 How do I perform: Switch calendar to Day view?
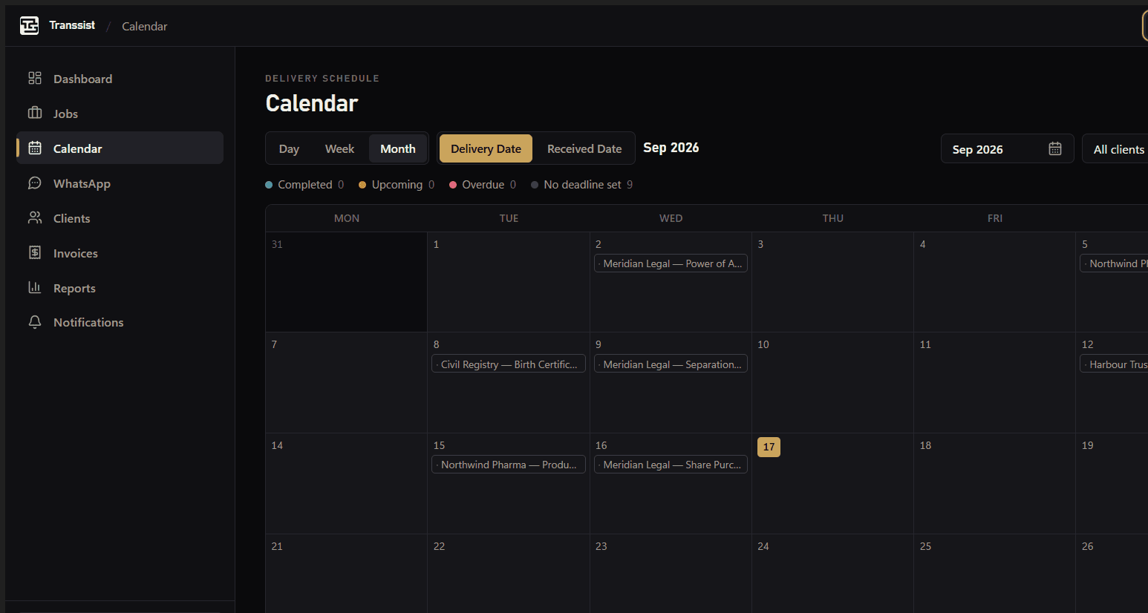289,148
